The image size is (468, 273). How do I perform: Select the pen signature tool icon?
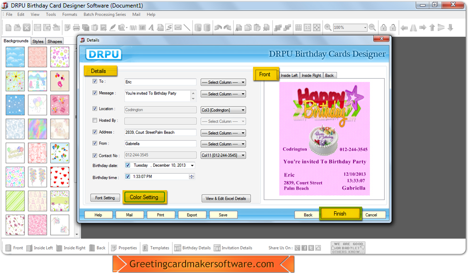point(113,28)
